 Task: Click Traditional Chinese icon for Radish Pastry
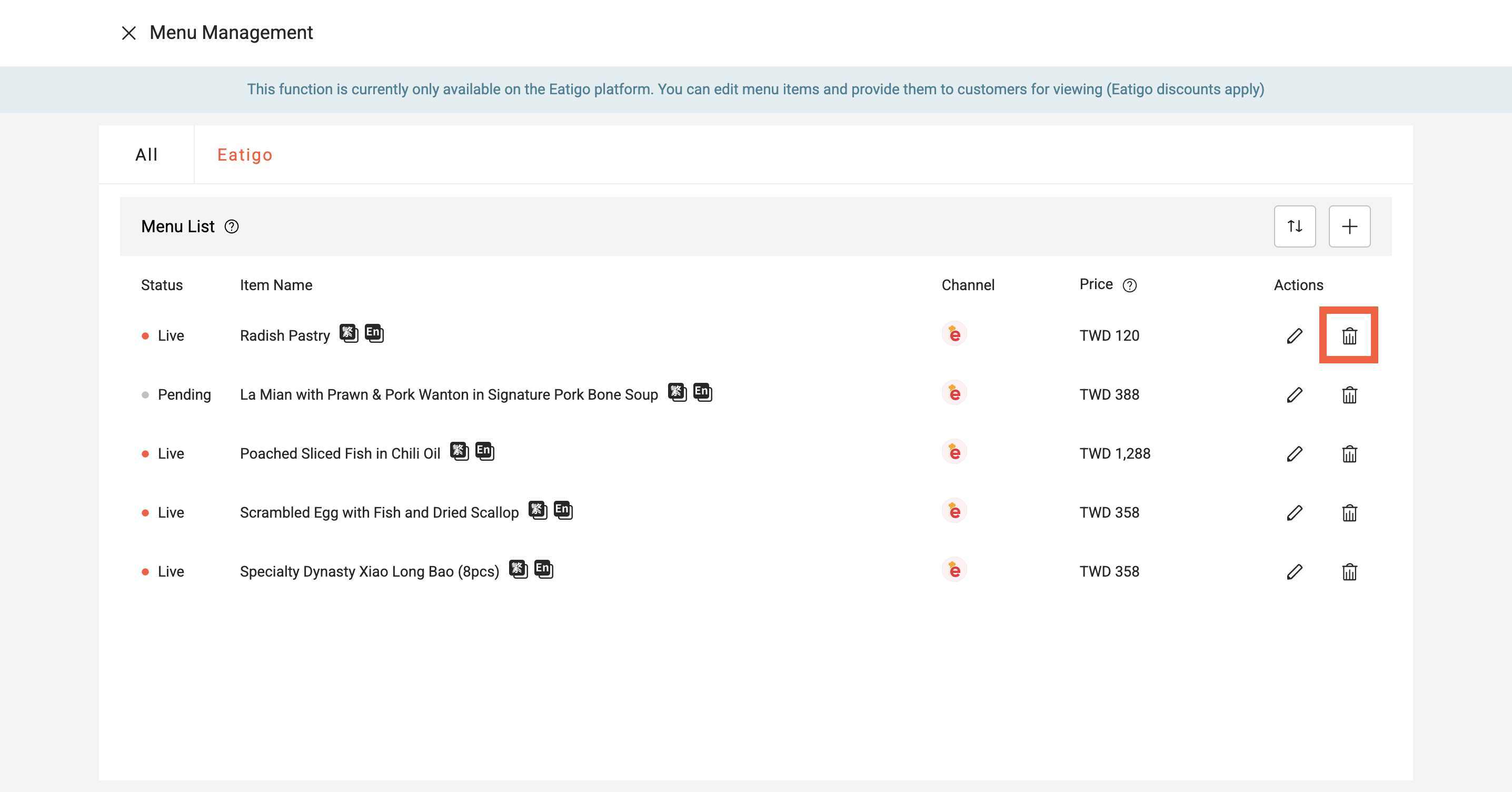[x=349, y=333]
